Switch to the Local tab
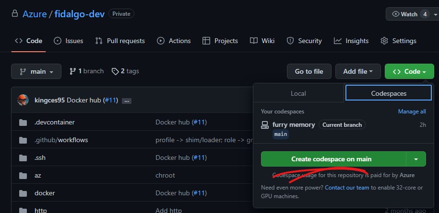The image size is (439, 213). pos(298,93)
